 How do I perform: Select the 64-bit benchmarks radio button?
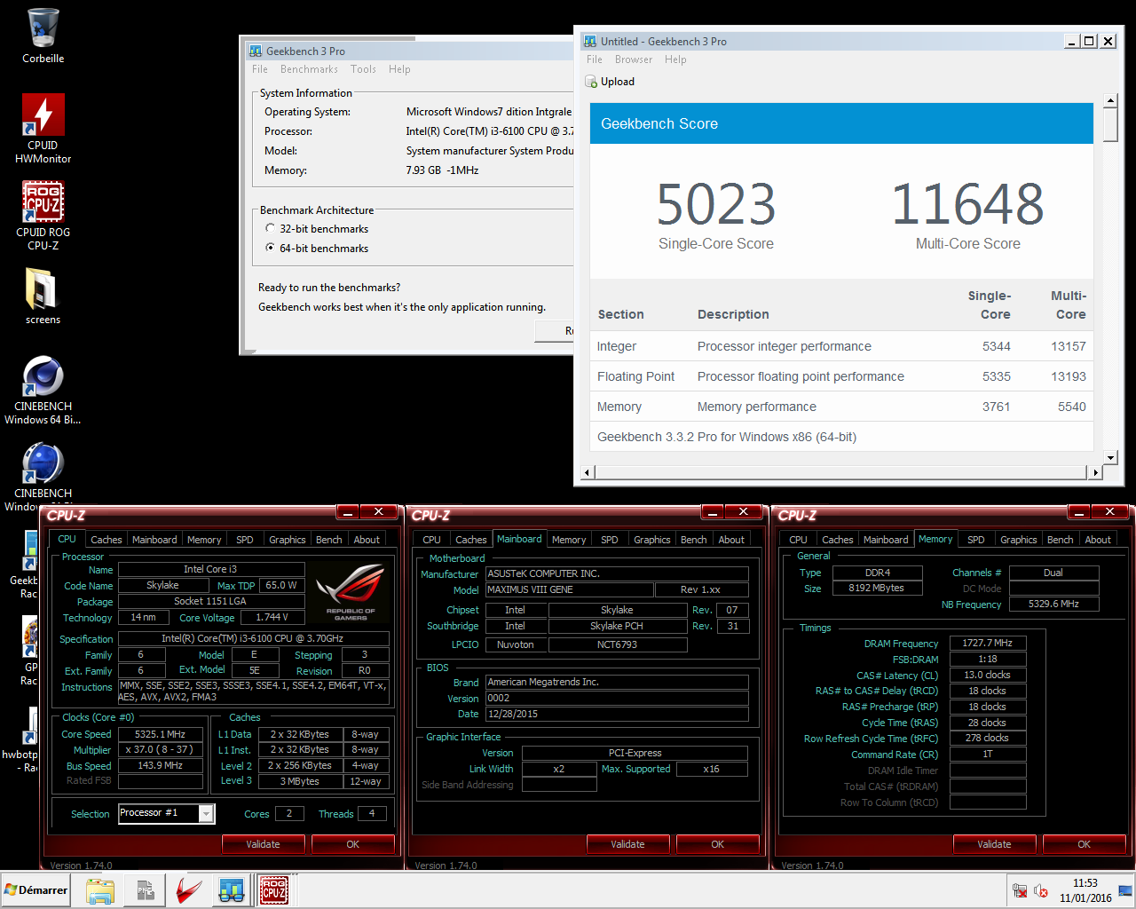[270, 248]
